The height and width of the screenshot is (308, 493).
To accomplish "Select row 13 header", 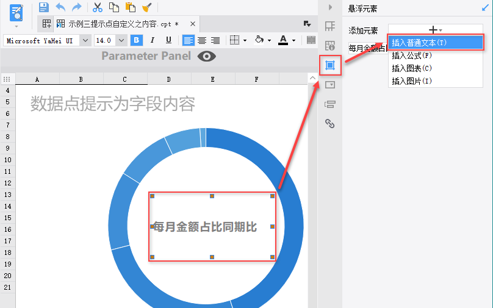I will [x=7, y=195].
